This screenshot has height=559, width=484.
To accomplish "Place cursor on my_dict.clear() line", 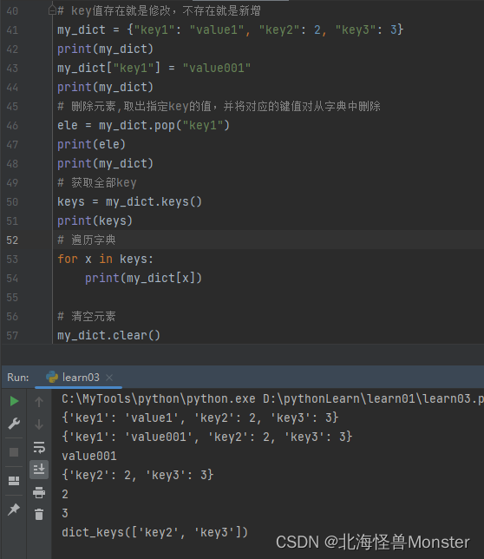I will tap(109, 335).
